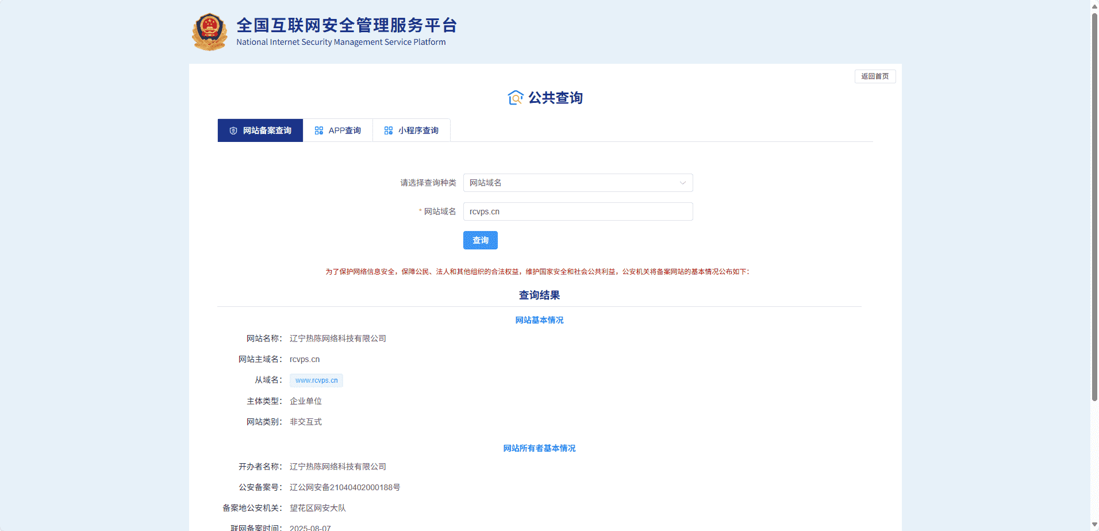Open the 请选择查询种类 dropdown
This screenshot has height=531, width=1099.
(x=578, y=183)
